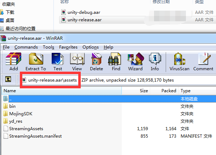Click the unity-release.aar file icon in Explorer

coord(63,20)
